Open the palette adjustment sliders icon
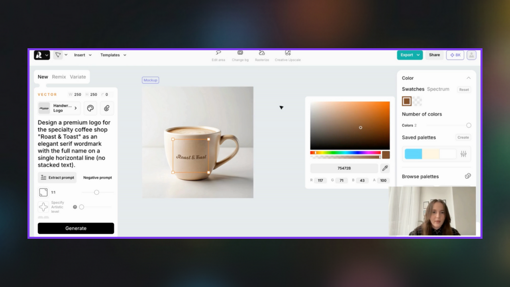The width and height of the screenshot is (510, 287). (463, 154)
